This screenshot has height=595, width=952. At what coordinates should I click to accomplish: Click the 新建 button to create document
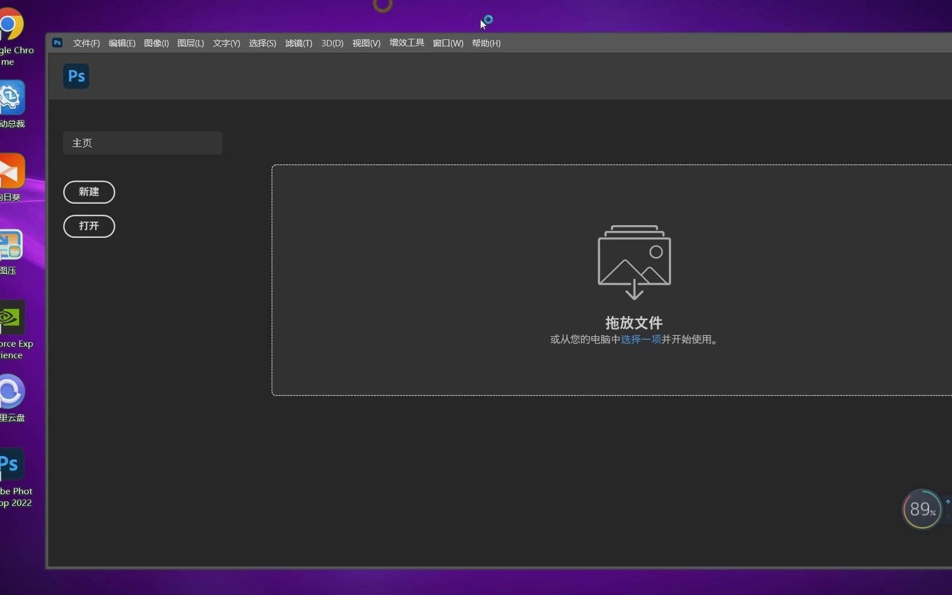[x=89, y=192]
